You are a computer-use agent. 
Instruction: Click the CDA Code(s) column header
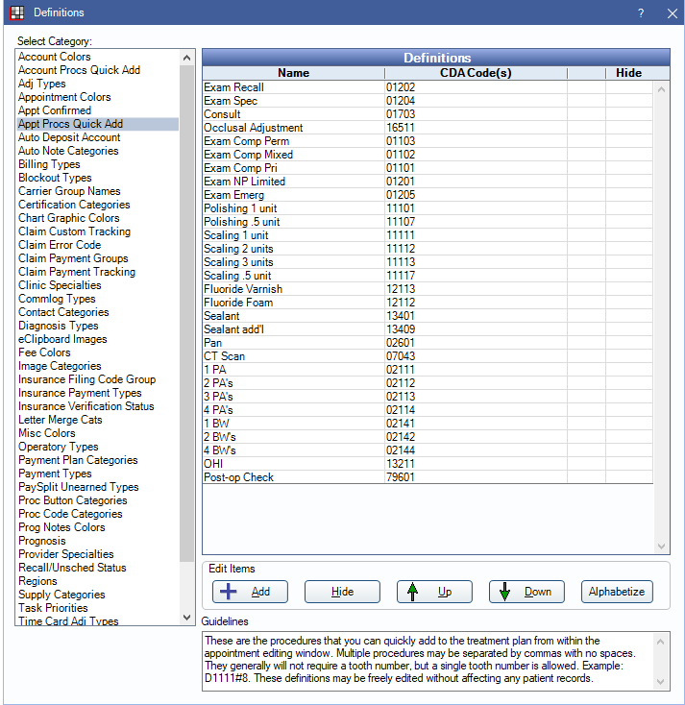(x=476, y=73)
